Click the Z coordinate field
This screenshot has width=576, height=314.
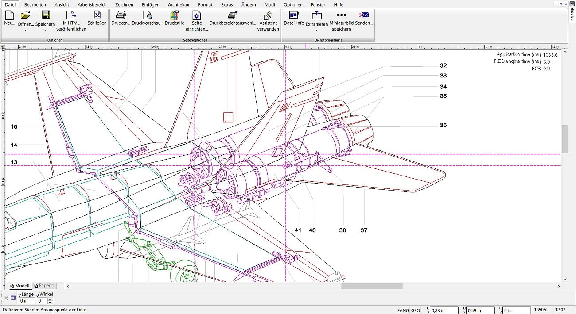517,310
